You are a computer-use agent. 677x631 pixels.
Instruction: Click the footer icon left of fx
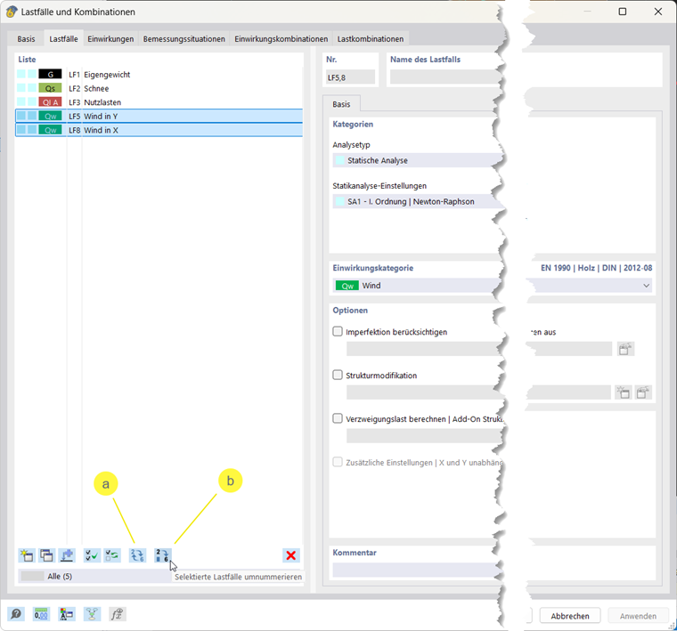coord(92,614)
